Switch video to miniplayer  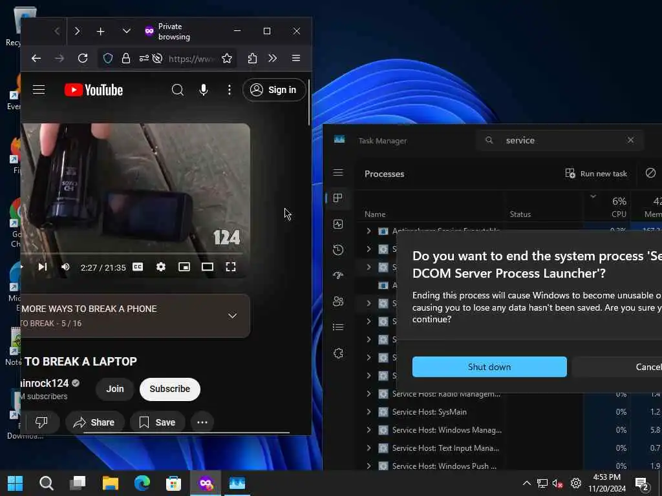(x=184, y=267)
